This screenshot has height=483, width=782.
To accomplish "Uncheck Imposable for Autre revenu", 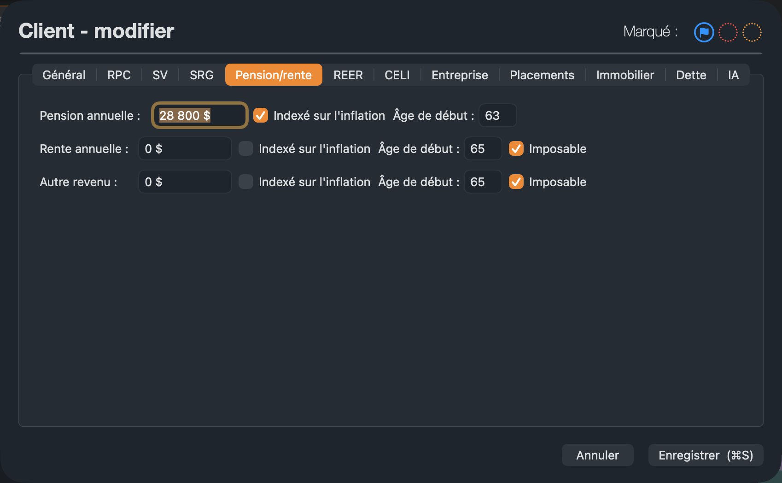I will click(516, 182).
